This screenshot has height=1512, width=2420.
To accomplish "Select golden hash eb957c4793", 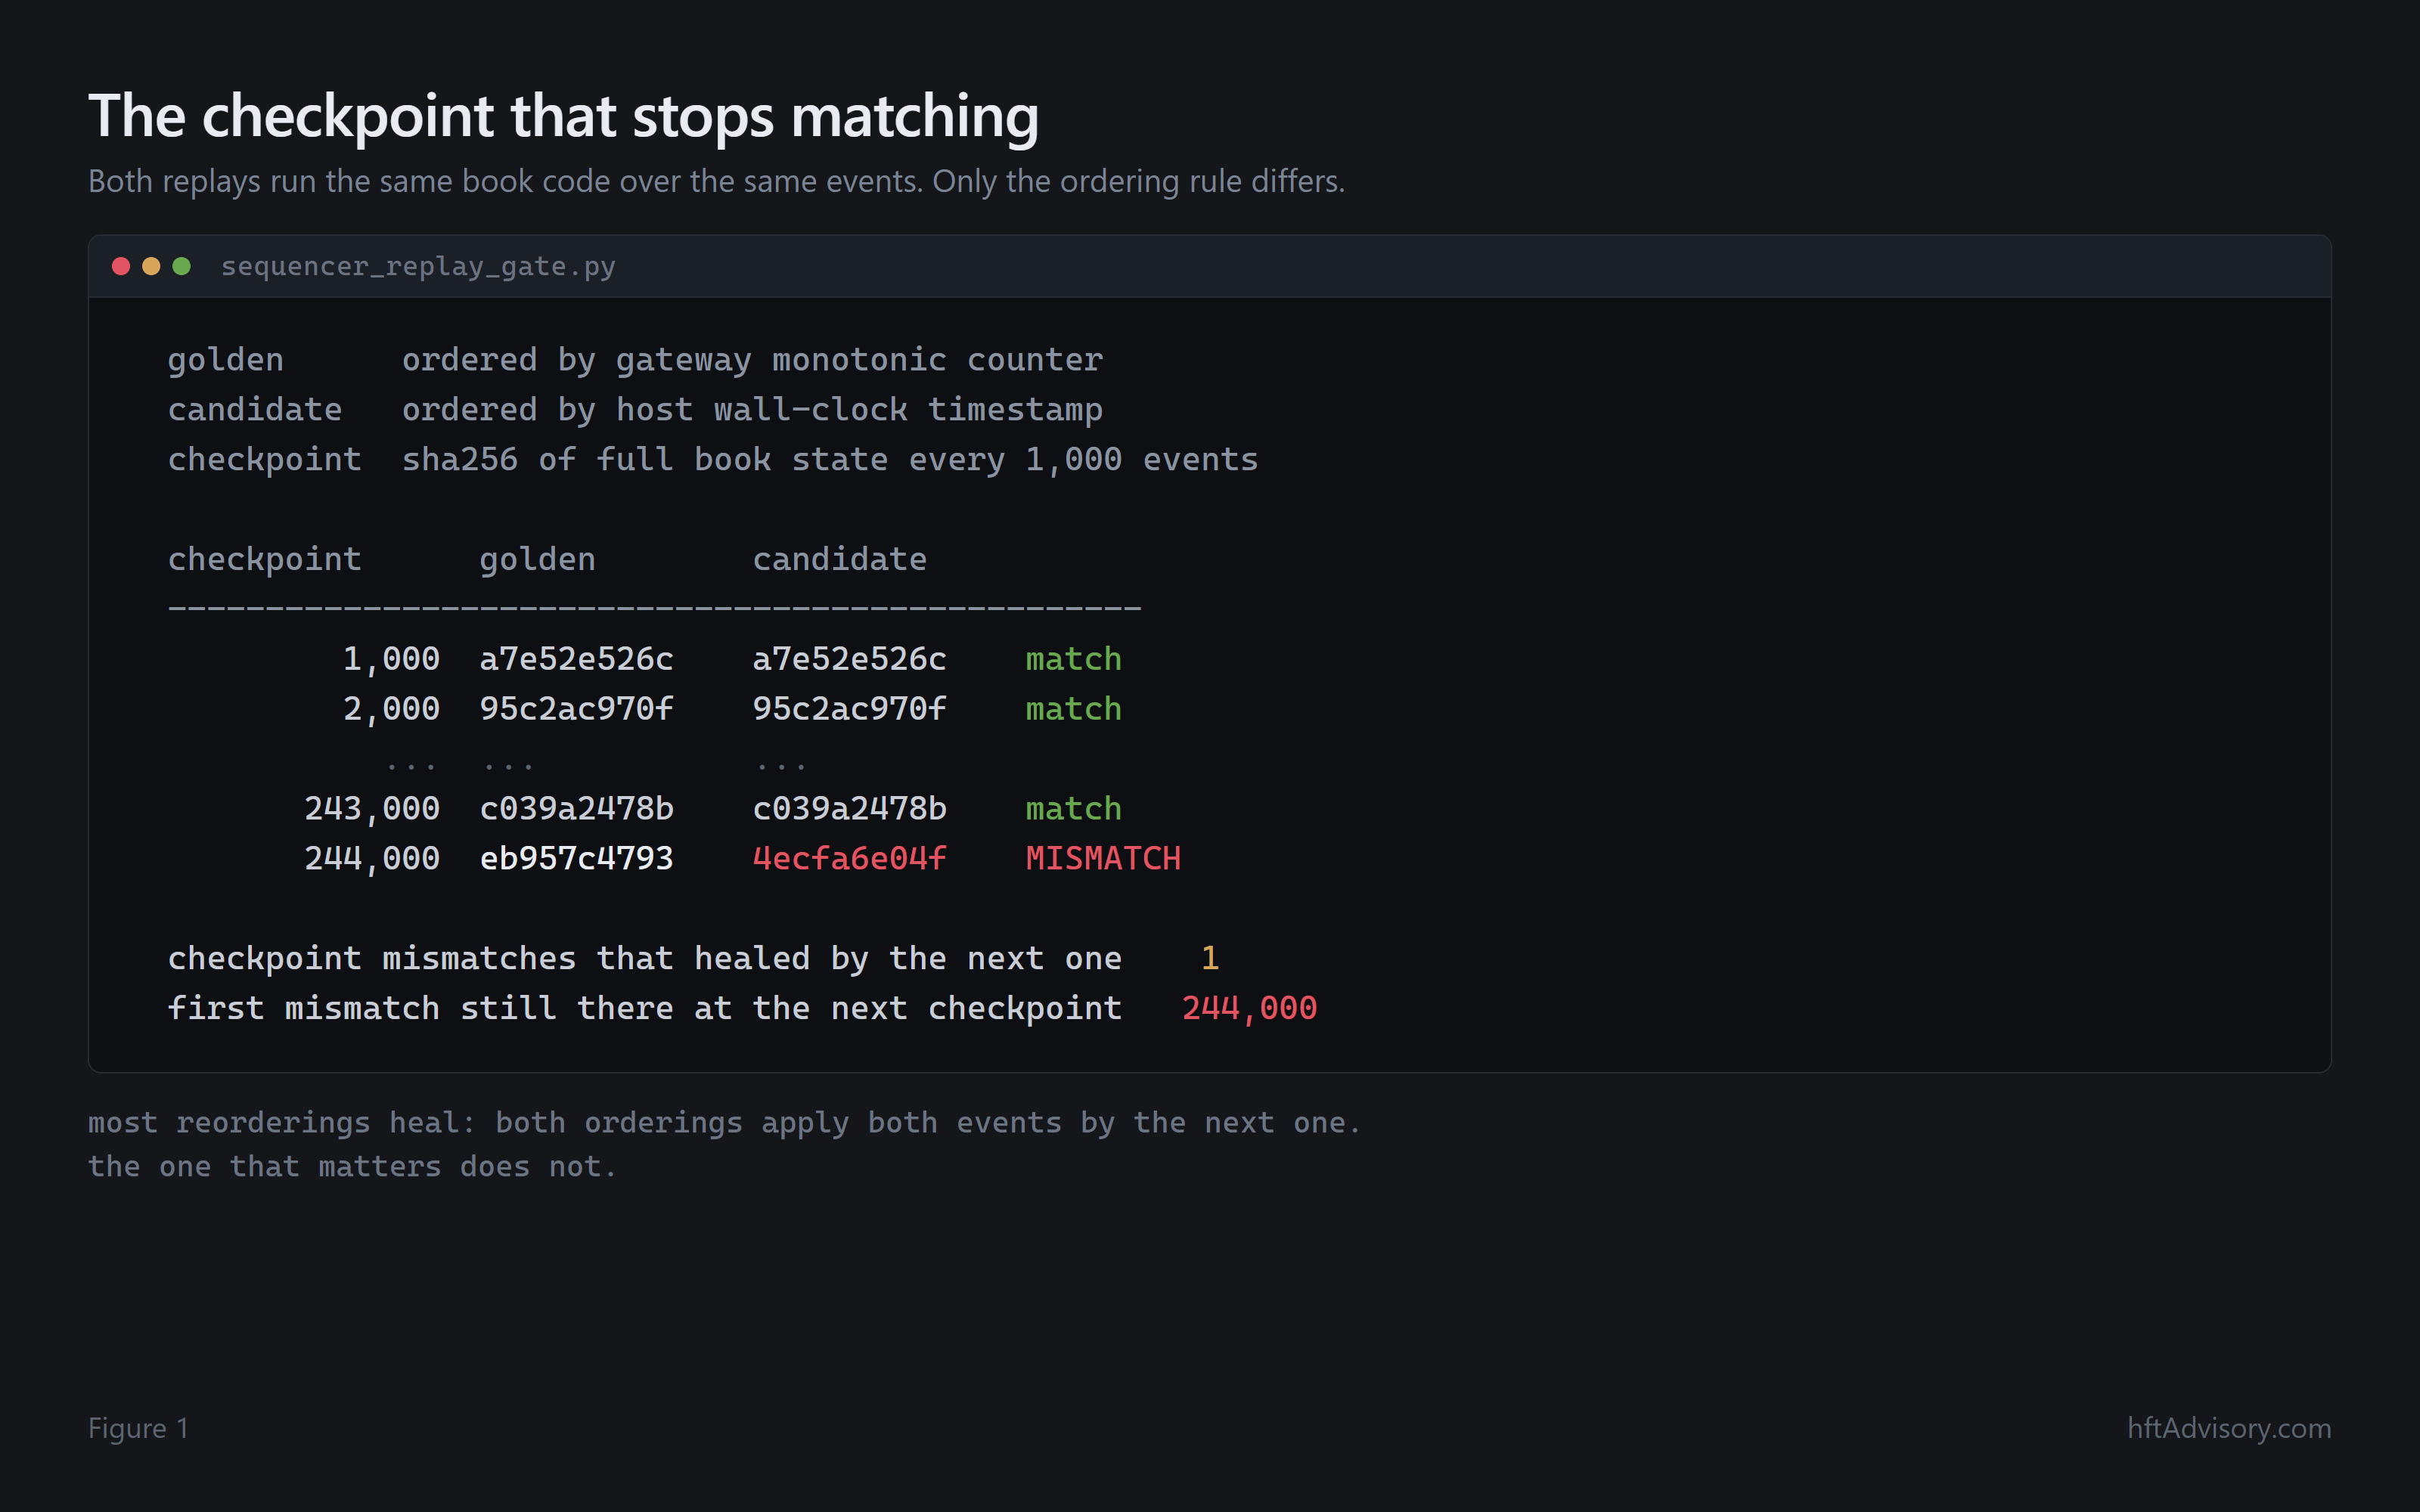I will [576, 858].
